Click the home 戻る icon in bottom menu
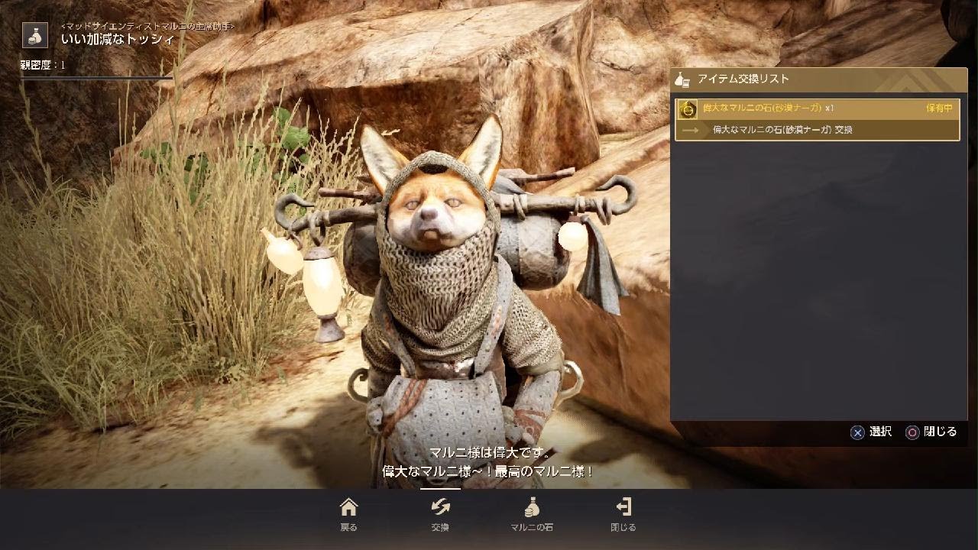978x550 pixels. click(x=348, y=507)
